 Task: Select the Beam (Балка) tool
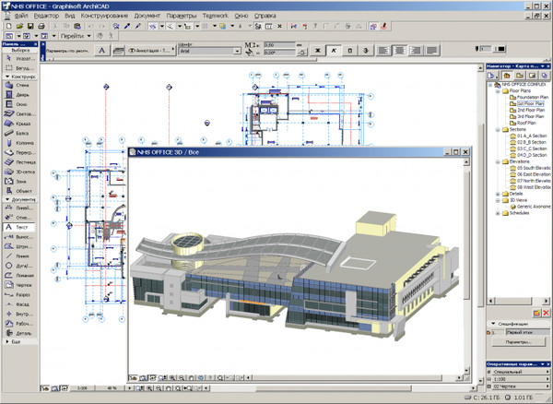(20, 134)
